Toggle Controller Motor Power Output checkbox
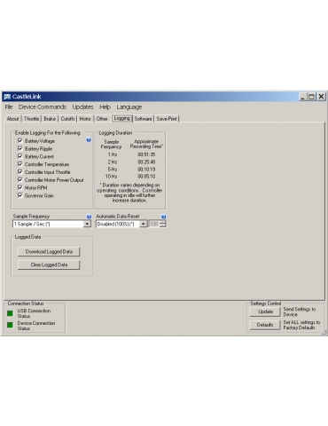328x426 pixels. coord(20,180)
